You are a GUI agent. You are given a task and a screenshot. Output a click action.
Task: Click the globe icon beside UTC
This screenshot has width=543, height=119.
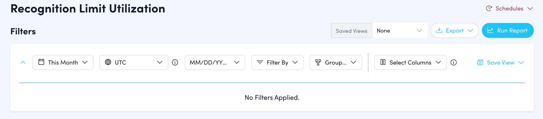click(x=108, y=62)
